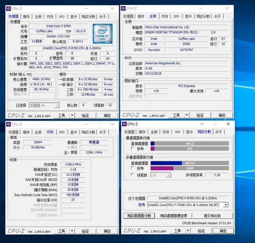Close the memory CPU-Z window
This screenshot has height=243, width=255.
tap(112, 124)
